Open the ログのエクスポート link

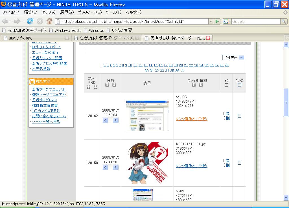(46, 47)
